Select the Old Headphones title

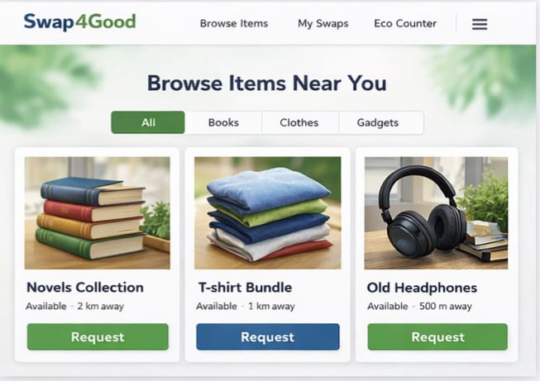[x=422, y=288]
